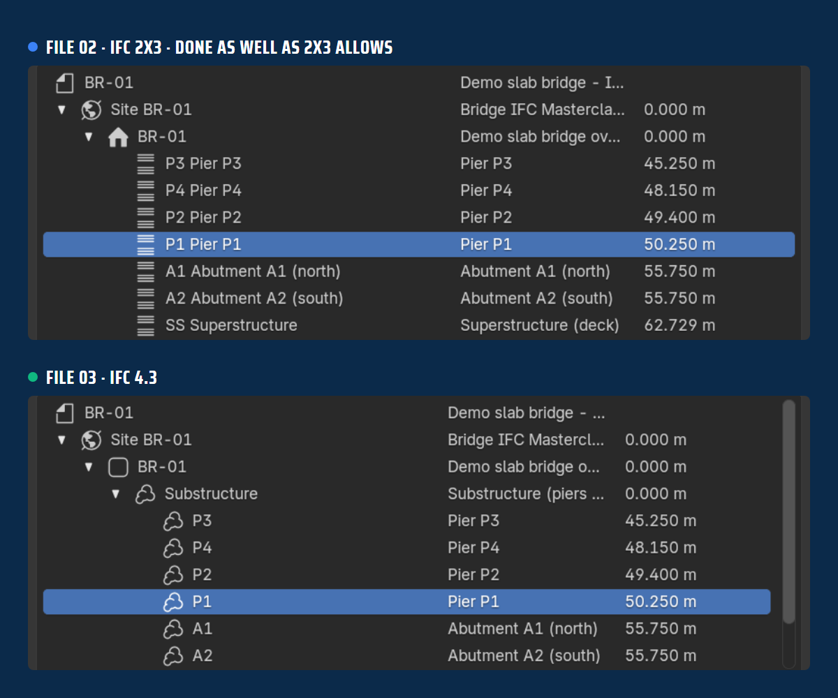Screen dimensions: 838x698
Task: Click the bridge part icon beside selected P1 in File 03
Action: click(172, 602)
